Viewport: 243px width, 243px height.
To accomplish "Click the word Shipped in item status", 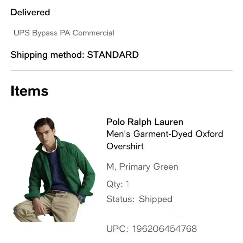I will point(155,199).
